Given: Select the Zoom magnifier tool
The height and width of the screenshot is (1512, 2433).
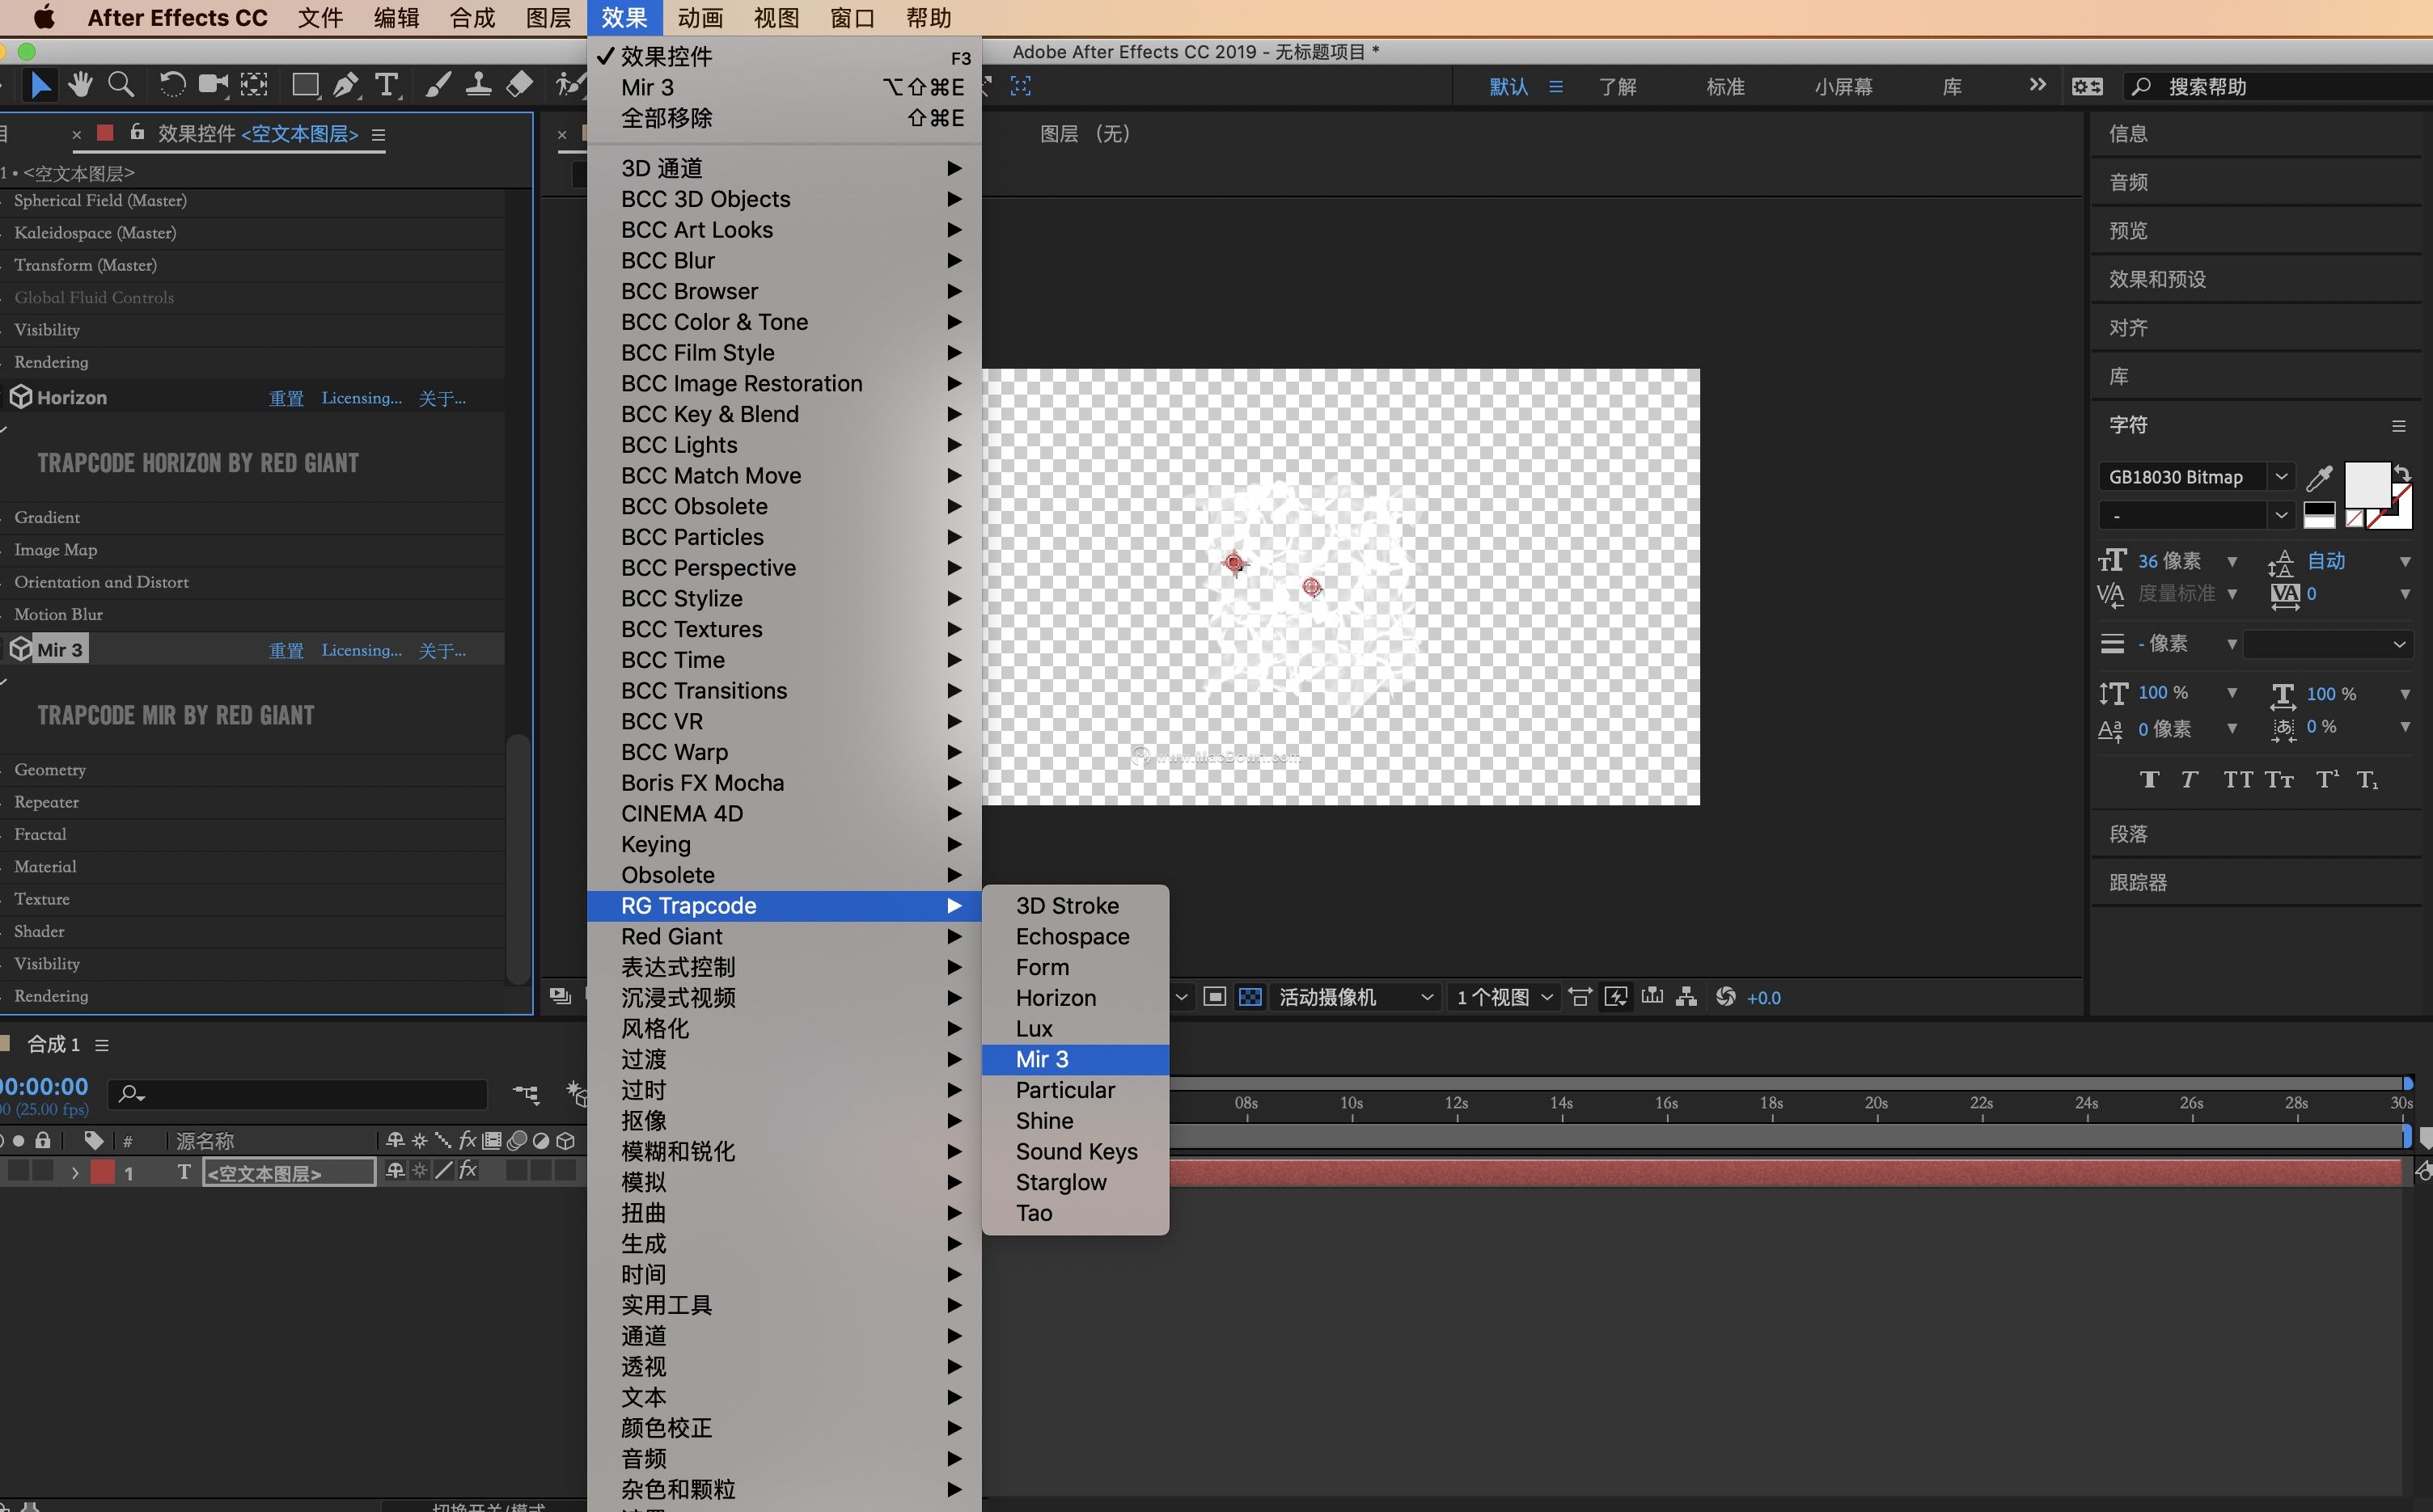Looking at the screenshot, I should [x=121, y=86].
